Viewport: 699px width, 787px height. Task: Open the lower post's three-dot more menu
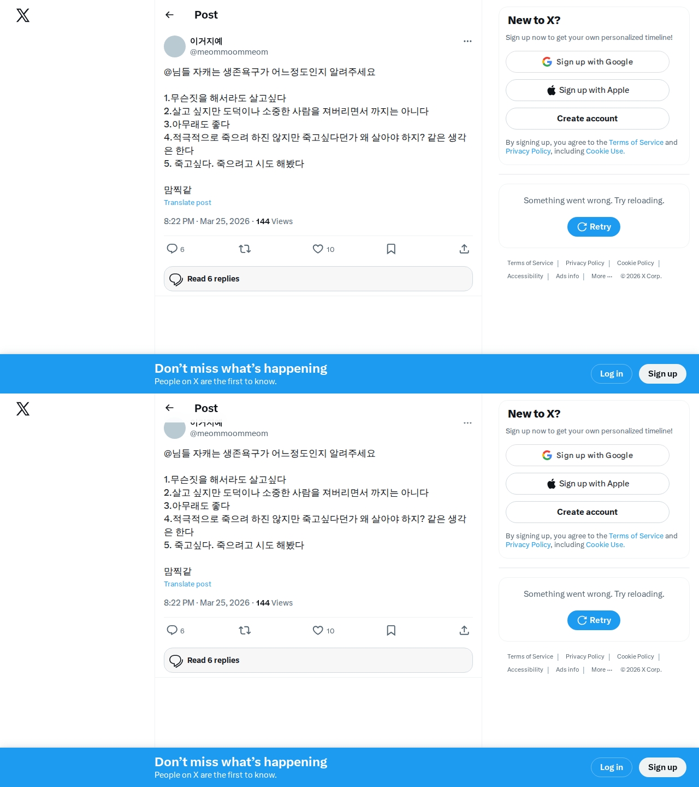467,423
